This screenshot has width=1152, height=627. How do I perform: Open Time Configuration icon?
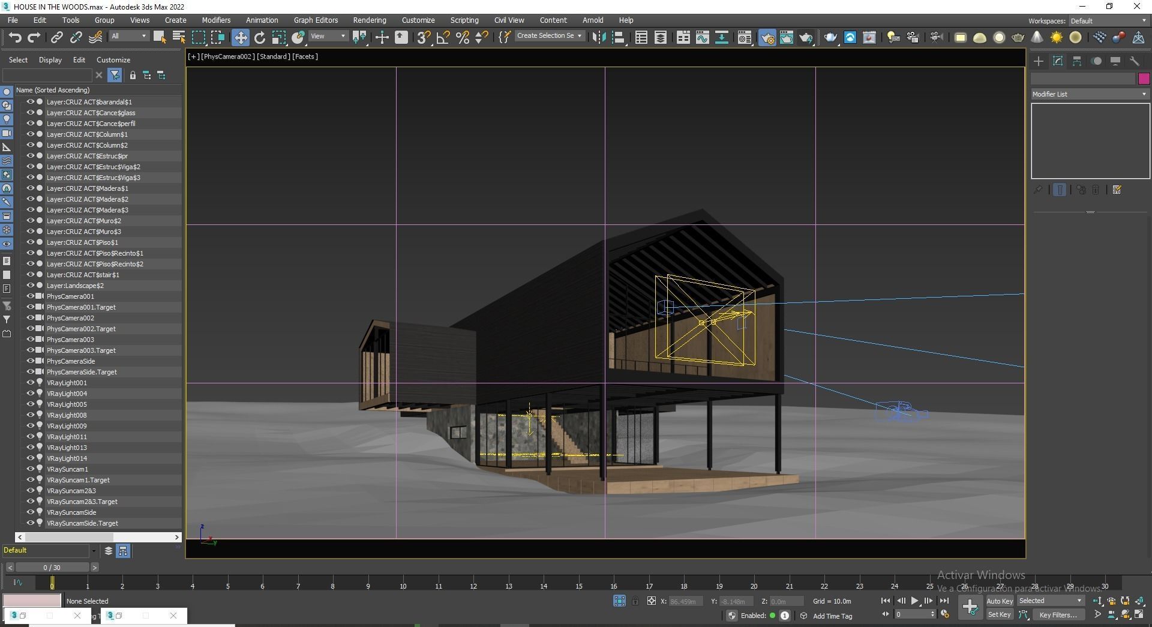pos(945,614)
